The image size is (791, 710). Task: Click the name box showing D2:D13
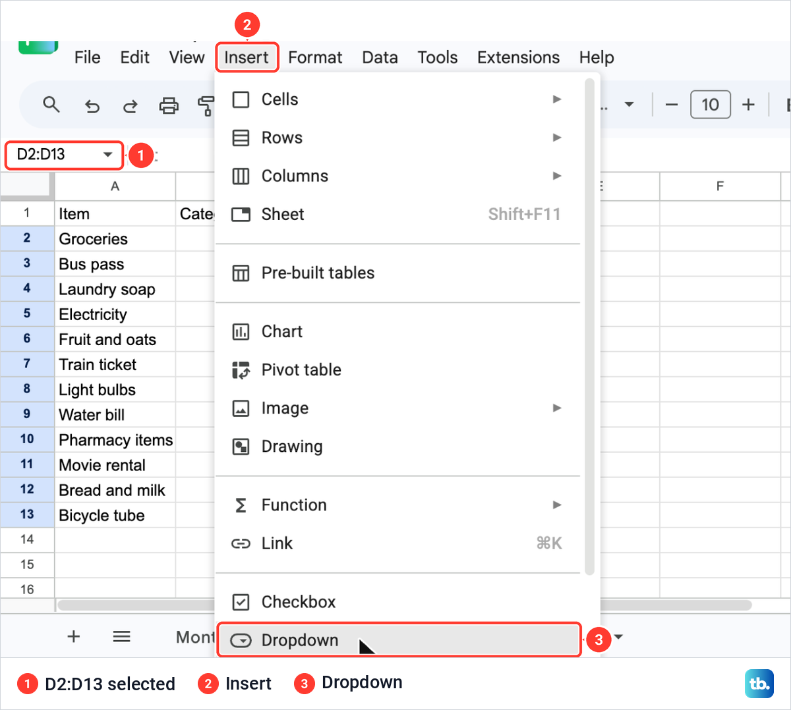coord(64,155)
